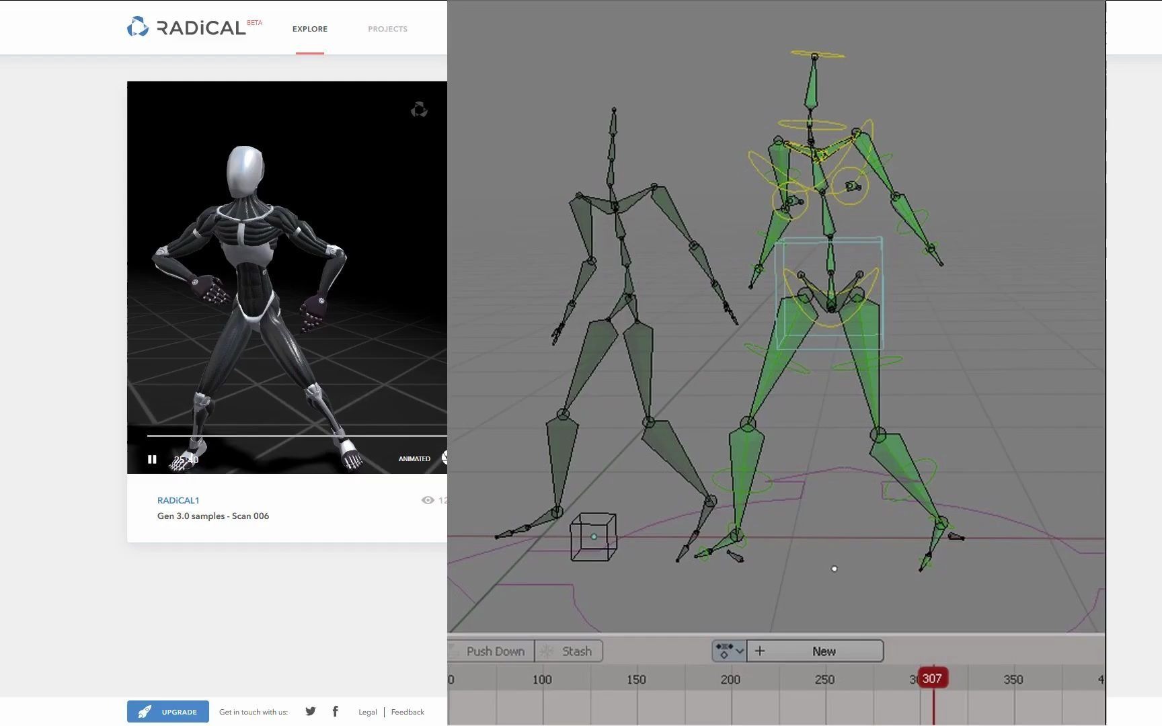Switch to the PROJECTS tab
Screen dimensions: 1162x726
387,29
